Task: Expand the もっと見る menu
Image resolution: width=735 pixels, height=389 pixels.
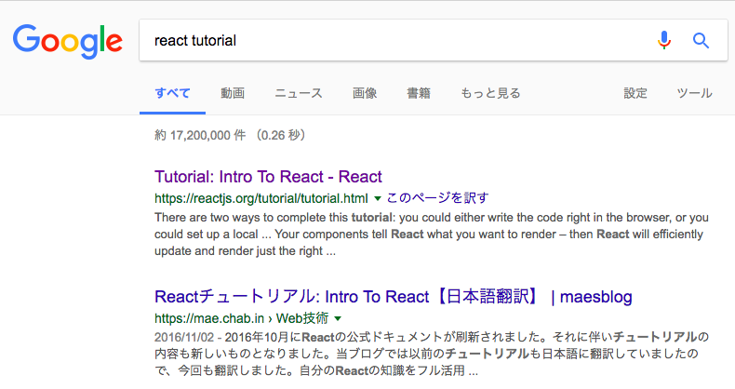Action: [491, 93]
